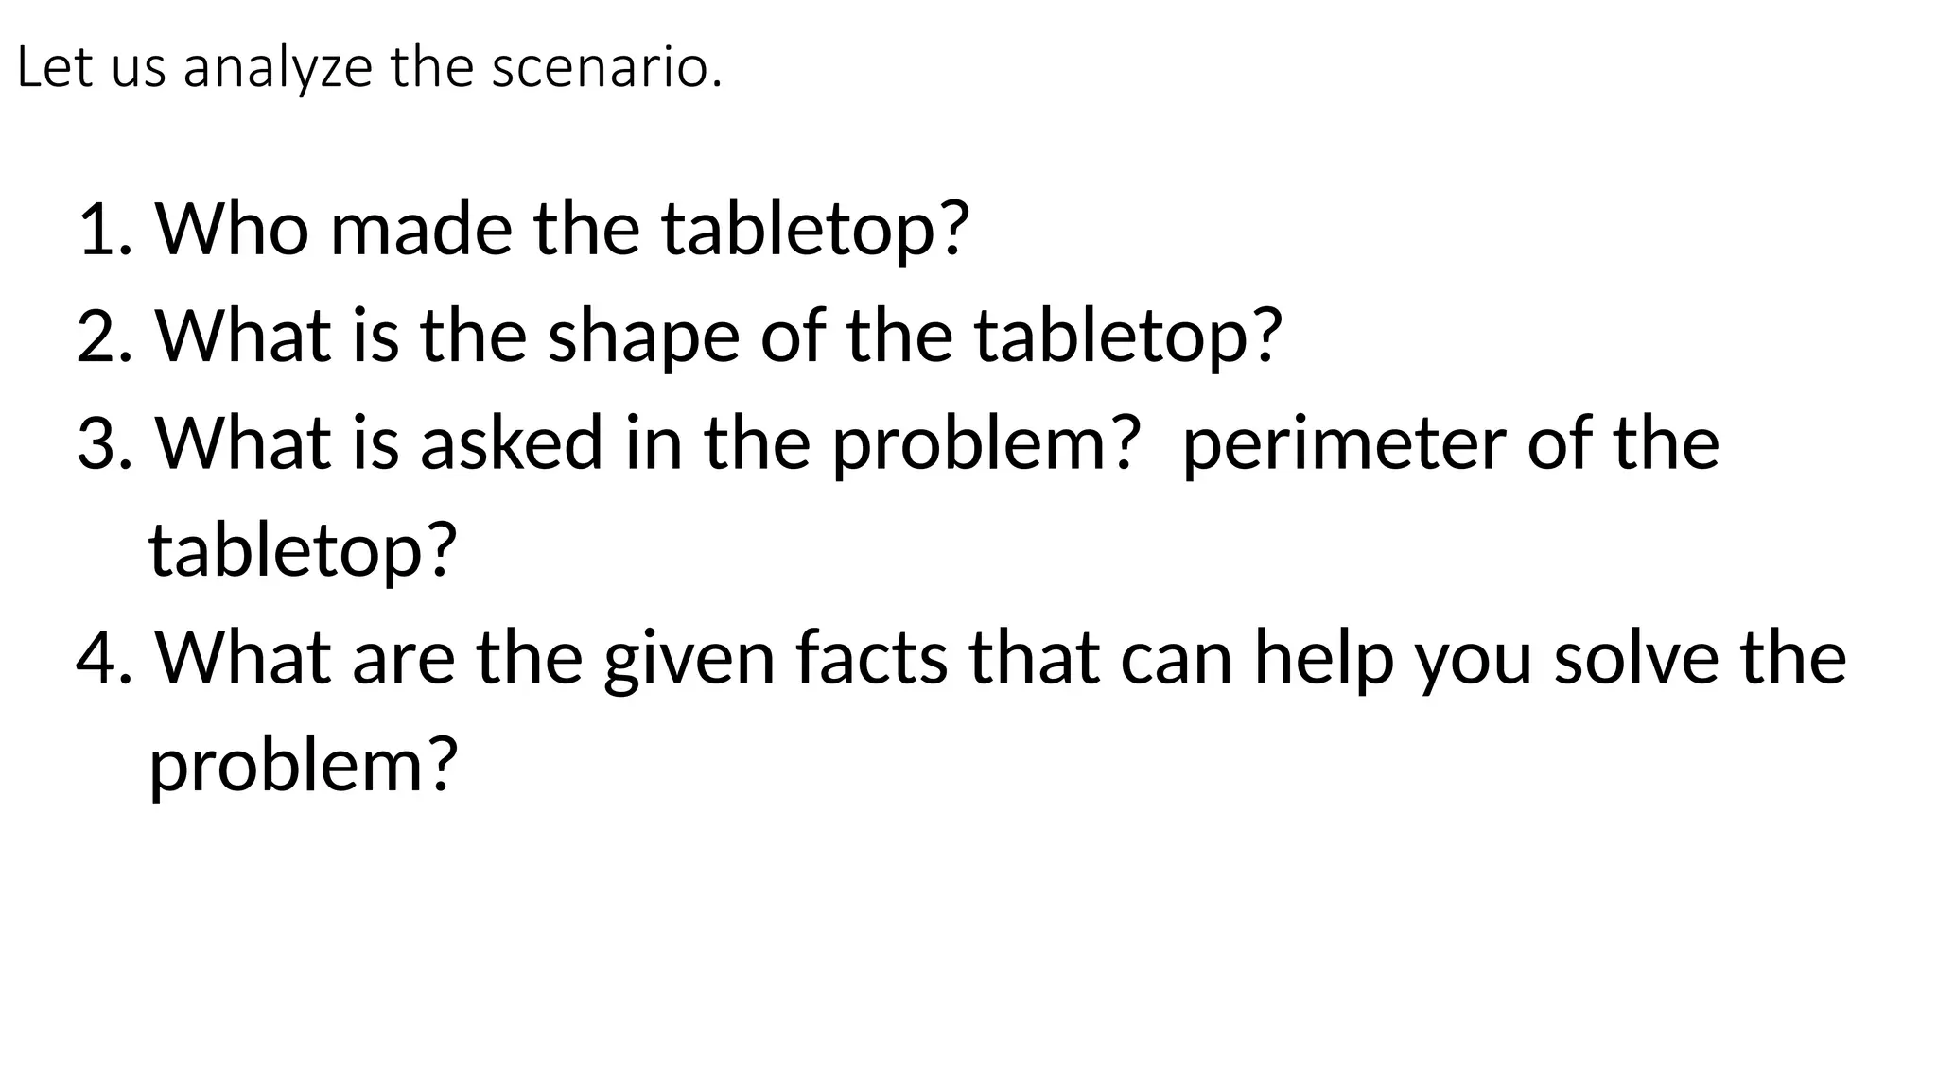Select the question about the tabletop's shape

tap(719, 337)
